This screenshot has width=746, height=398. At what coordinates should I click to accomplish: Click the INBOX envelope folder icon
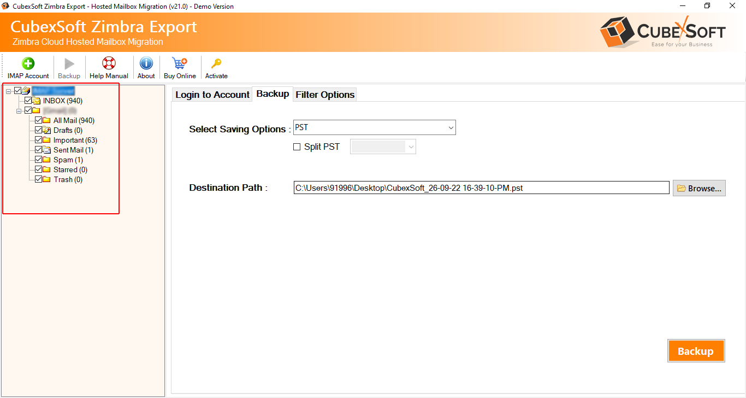(x=37, y=101)
